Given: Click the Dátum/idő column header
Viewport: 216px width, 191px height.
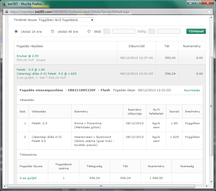Looking at the screenshot, I should (137, 46).
